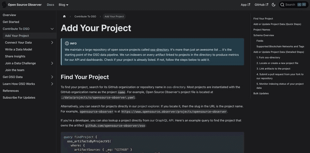Expand the Join a Data Challenge chevron
310x153 pixels.
click(52, 63)
